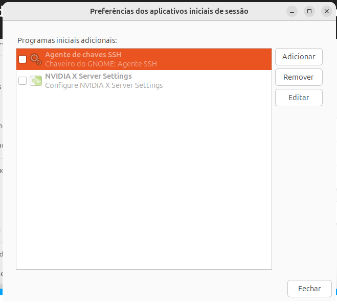Click the Remover button

(x=299, y=77)
